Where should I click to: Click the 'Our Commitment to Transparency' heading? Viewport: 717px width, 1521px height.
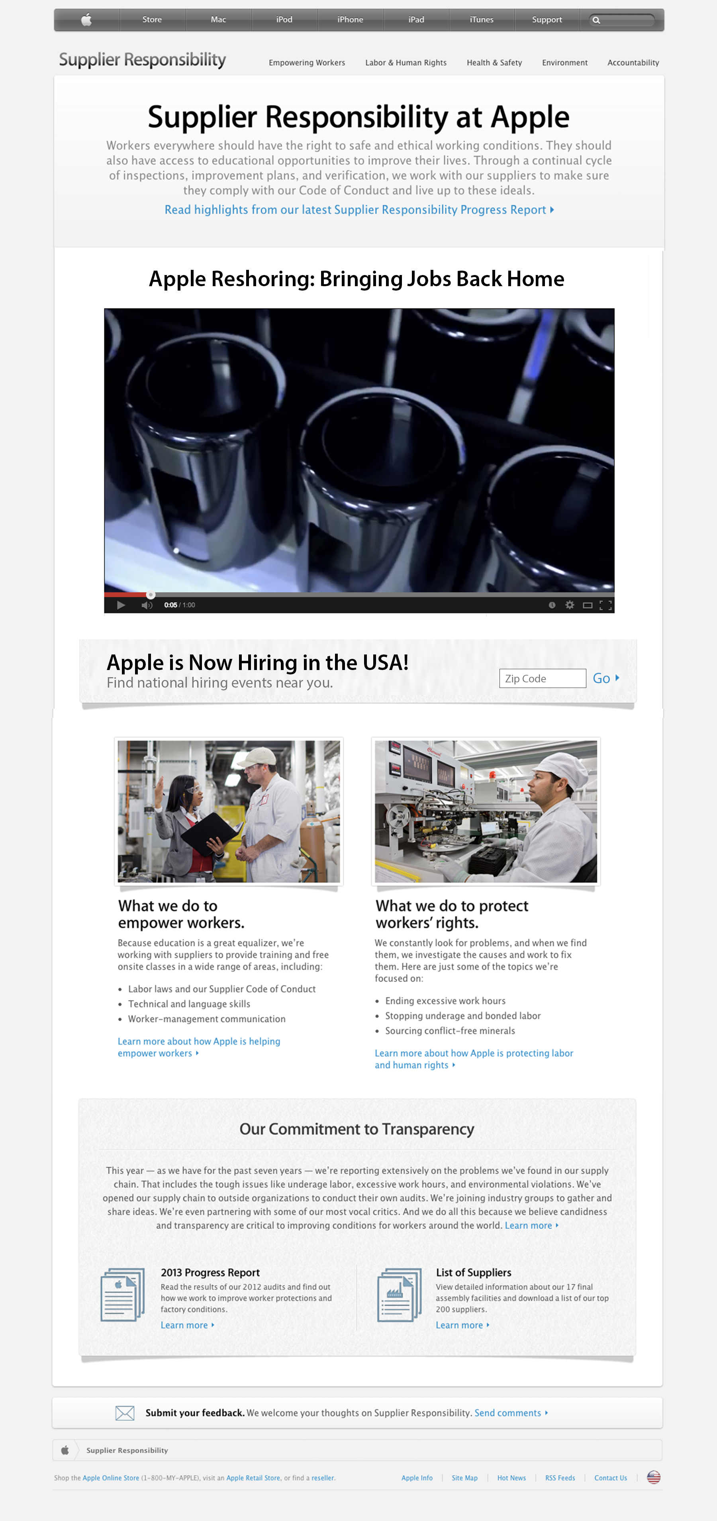(x=357, y=1129)
